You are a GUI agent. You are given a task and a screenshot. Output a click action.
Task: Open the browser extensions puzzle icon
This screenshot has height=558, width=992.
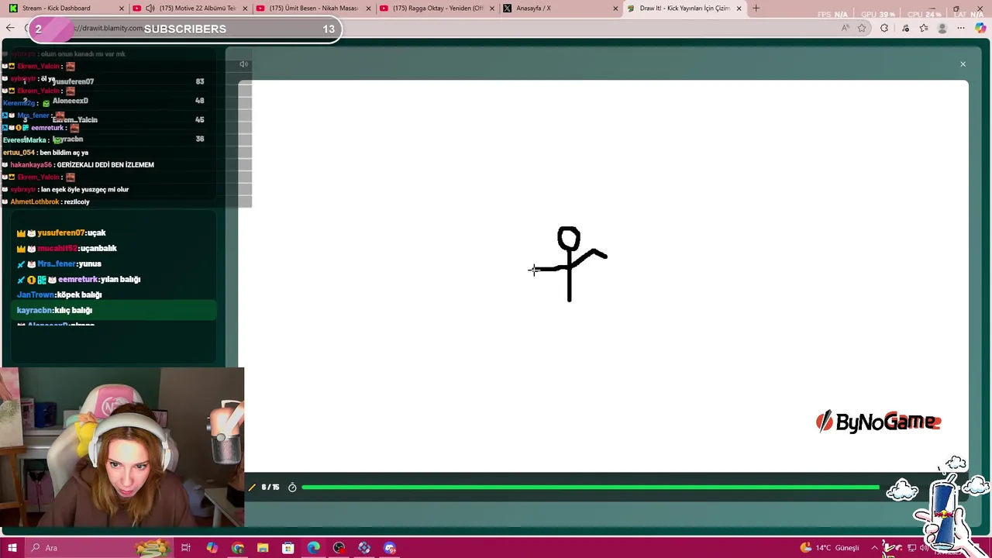click(x=884, y=28)
